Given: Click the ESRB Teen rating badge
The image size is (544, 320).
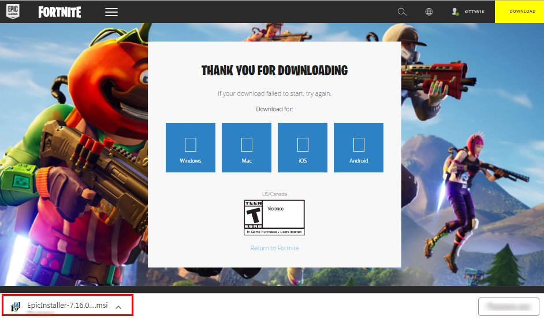Looking at the screenshot, I should coord(274,217).
